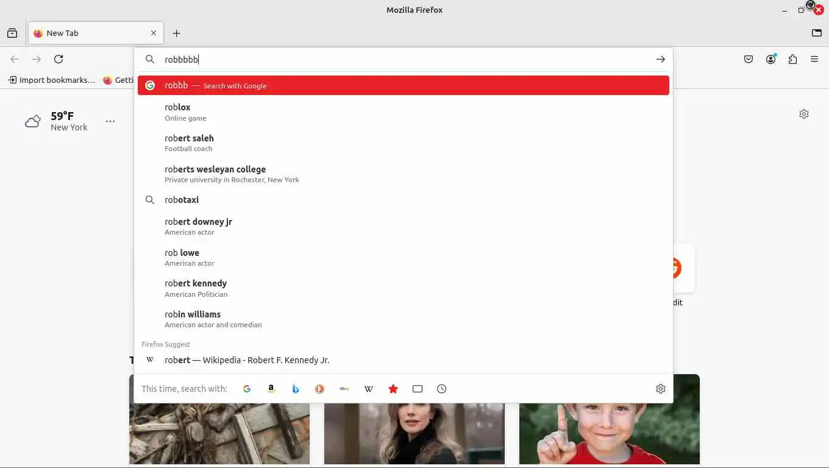The image size is (829, 468).
Task: Click the 59°F temperature text
Action: coord(62,116)
